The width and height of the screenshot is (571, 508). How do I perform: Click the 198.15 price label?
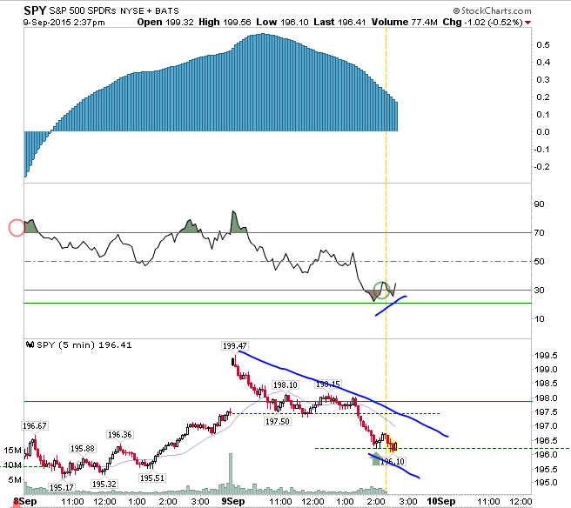[x=328, y=384]
